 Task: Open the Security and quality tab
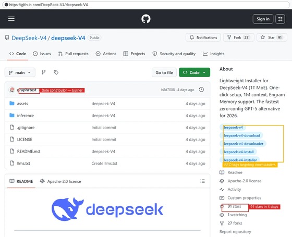tap(174, 54)
